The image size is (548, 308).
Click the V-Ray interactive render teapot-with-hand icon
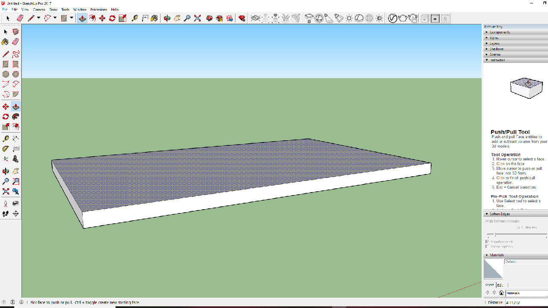point(413,18)
